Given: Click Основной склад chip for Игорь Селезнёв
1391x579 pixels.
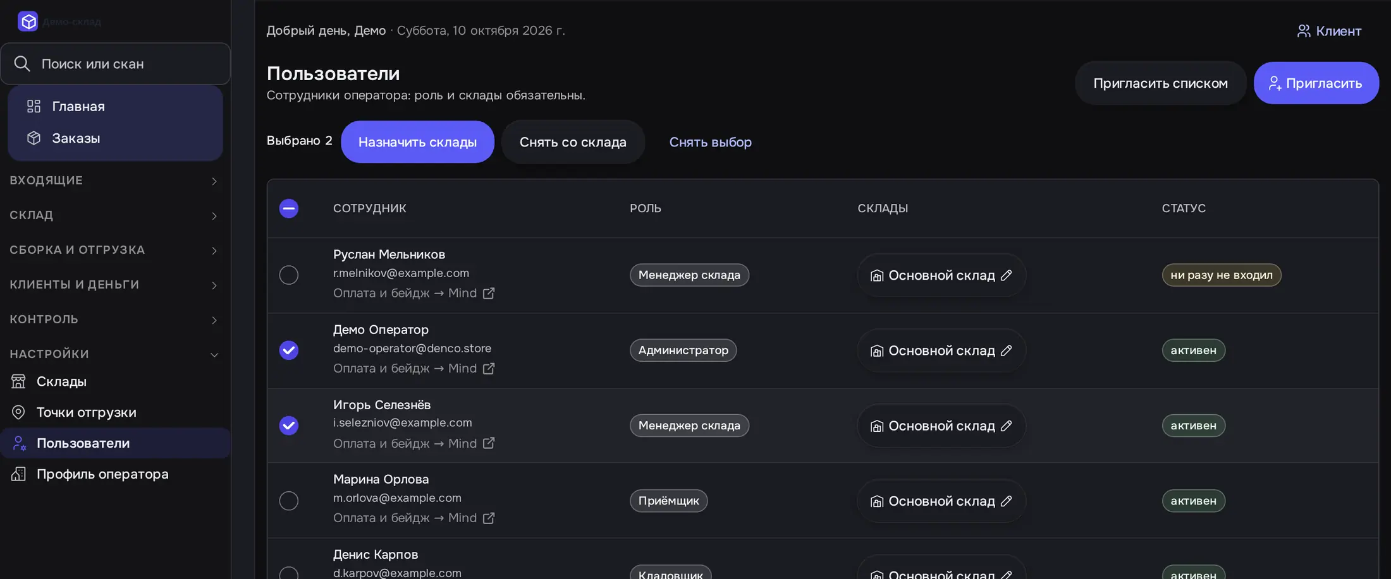Looking at the screenshot, I should pos(941,426).
